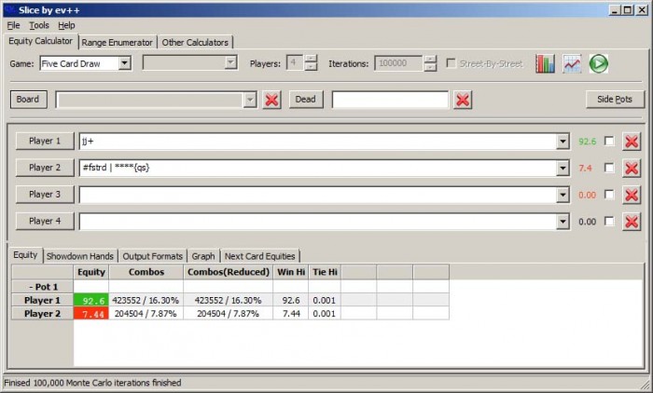Click Player 1 Combos cell 423552 / 16.30%
This screenshot has width=653, height=393.
click(146, 300)
